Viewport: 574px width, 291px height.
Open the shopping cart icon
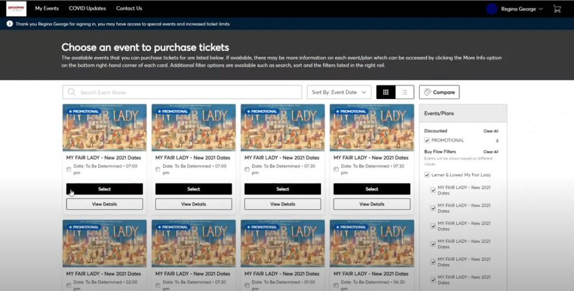pos(557,9)
